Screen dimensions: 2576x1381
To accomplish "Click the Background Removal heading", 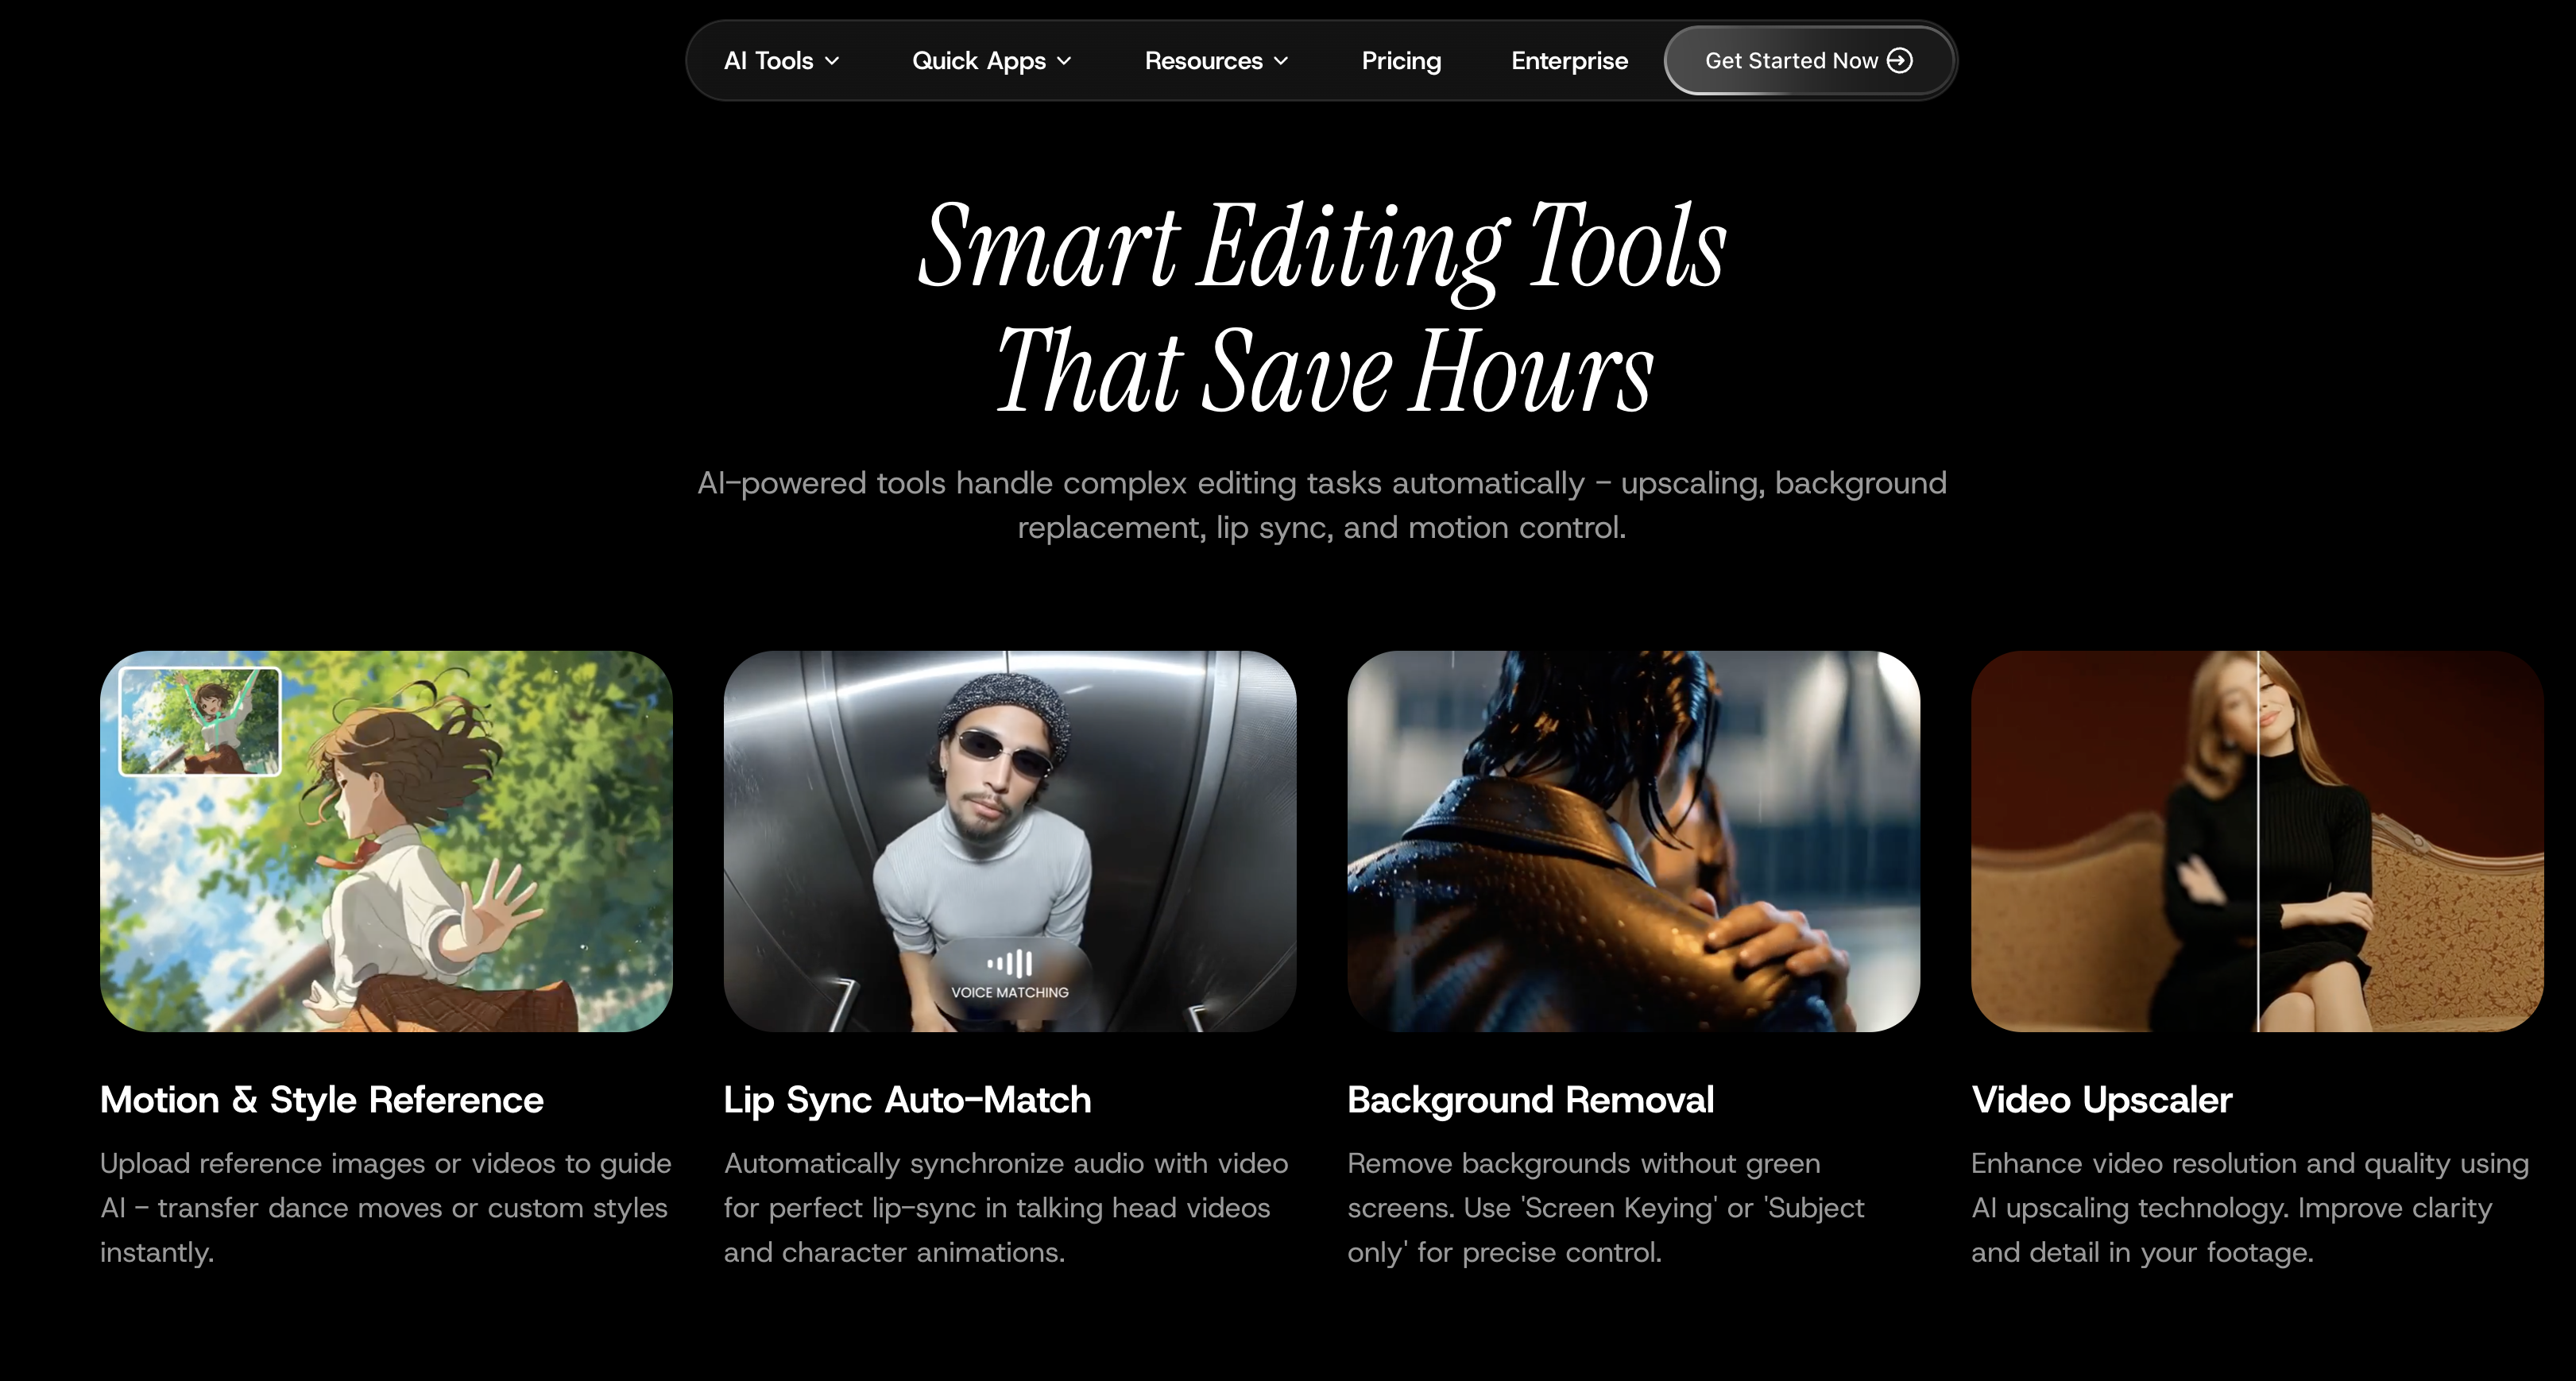I will click(x=1530, y=1100).
